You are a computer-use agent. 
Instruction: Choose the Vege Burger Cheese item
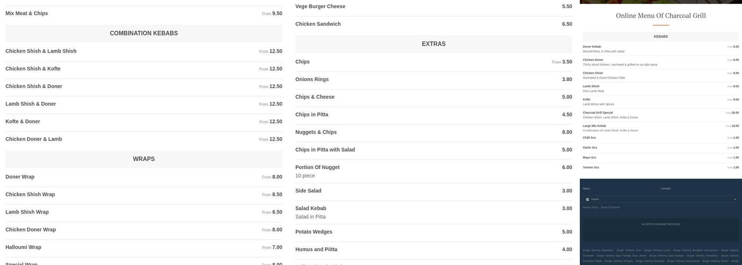[x=320, y=6]
